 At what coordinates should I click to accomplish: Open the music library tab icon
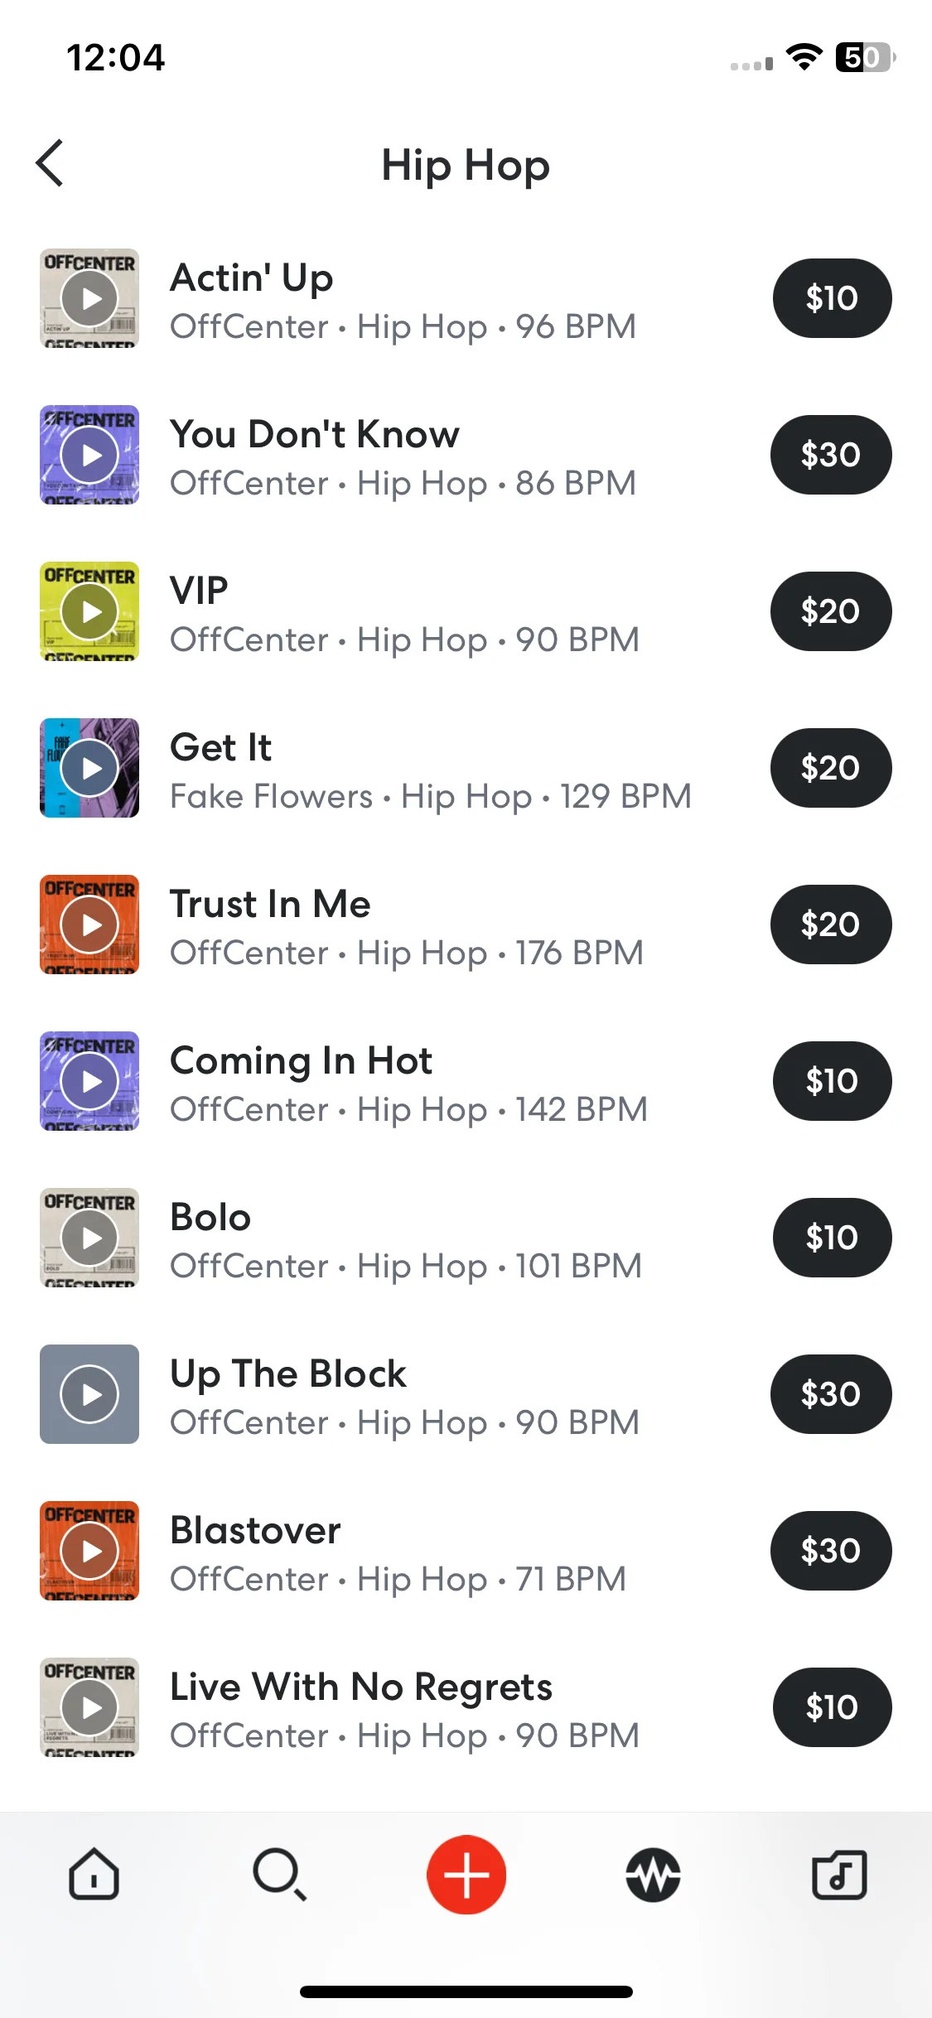[839, 1874]
